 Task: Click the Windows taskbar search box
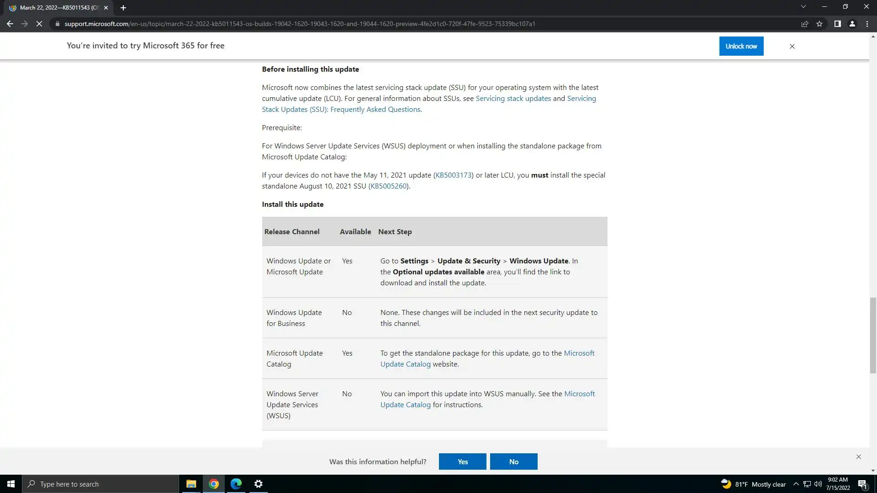click(x=100, y=484)
